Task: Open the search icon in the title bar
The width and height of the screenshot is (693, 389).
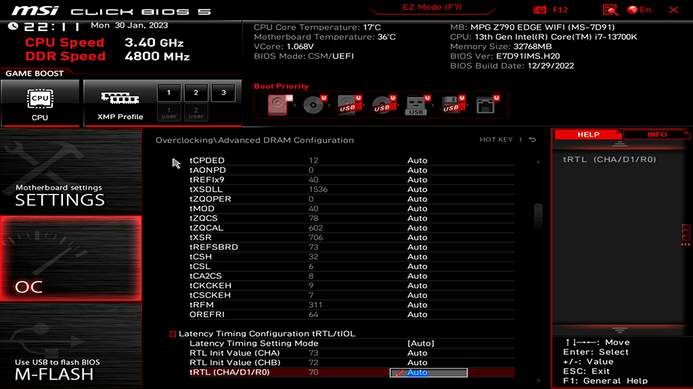Action: 610,9
